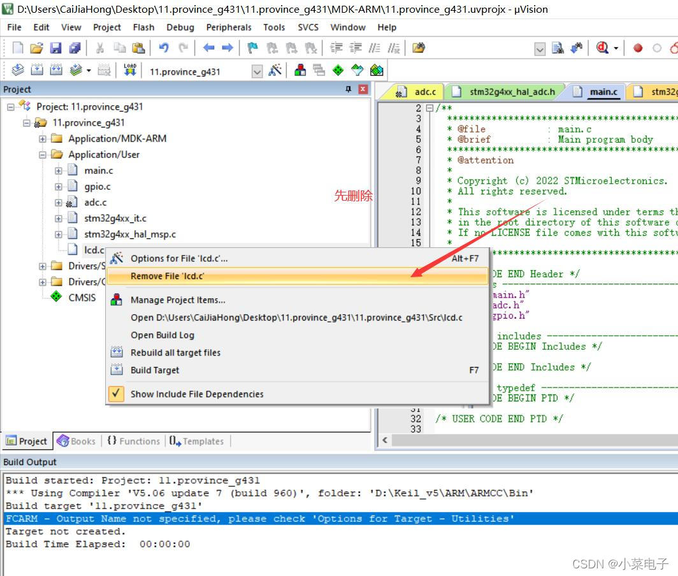Viewport: 678px width, 576px height.
Task: Click the highlighted FCARM error line
Action: pos(255,519)
